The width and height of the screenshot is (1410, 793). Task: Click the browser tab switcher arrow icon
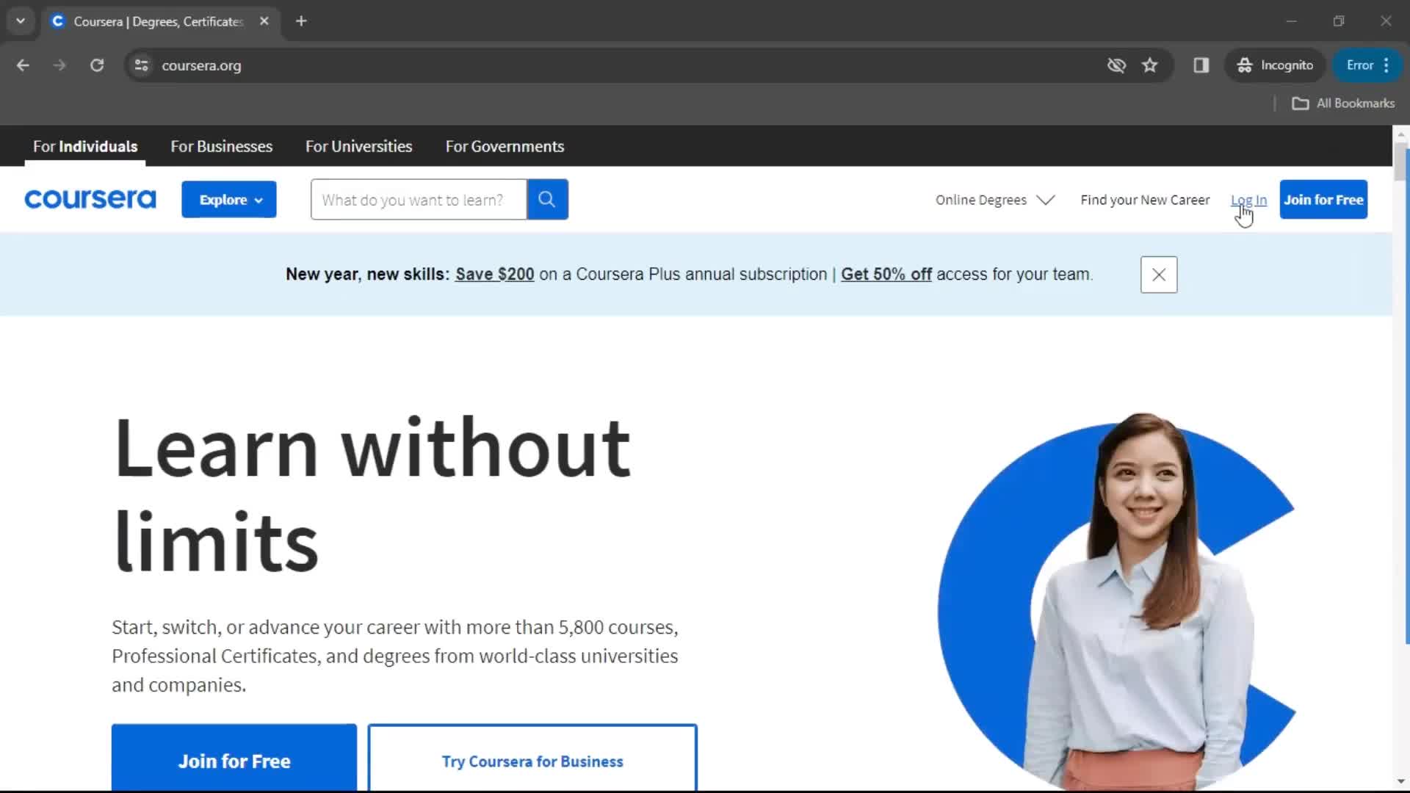19,19
